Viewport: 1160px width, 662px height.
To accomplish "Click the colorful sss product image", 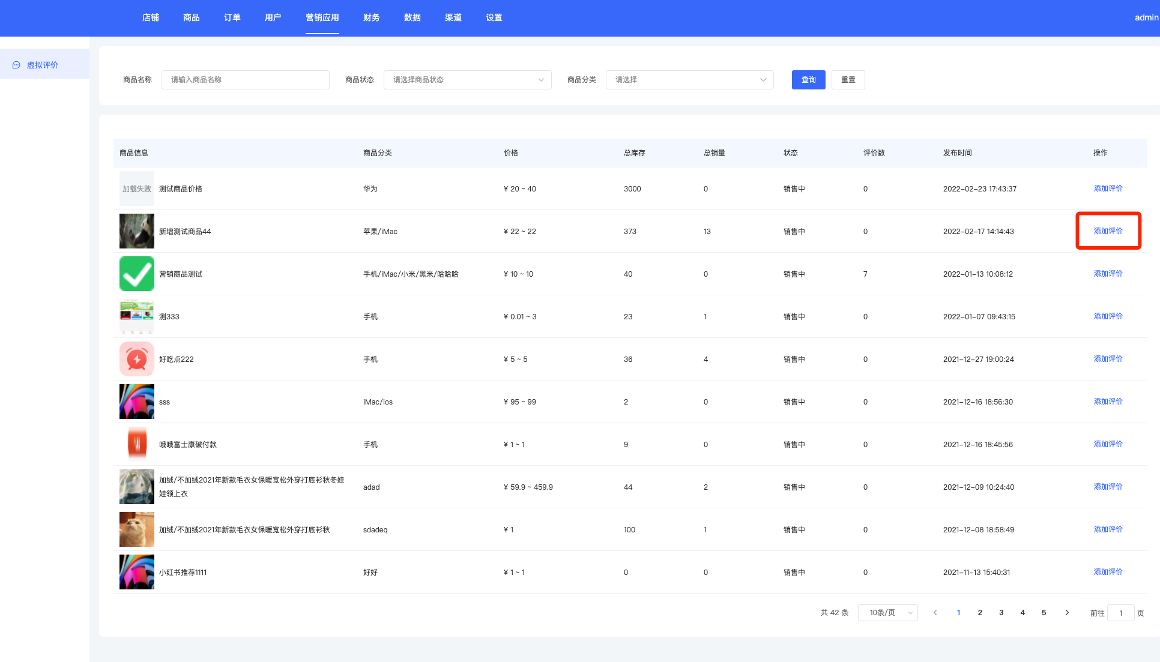I will point(136,402).
